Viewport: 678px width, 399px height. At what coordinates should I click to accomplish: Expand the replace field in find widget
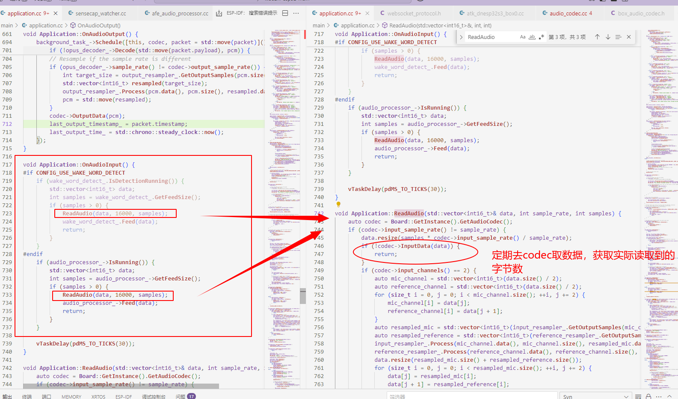[x=461, y=37]
